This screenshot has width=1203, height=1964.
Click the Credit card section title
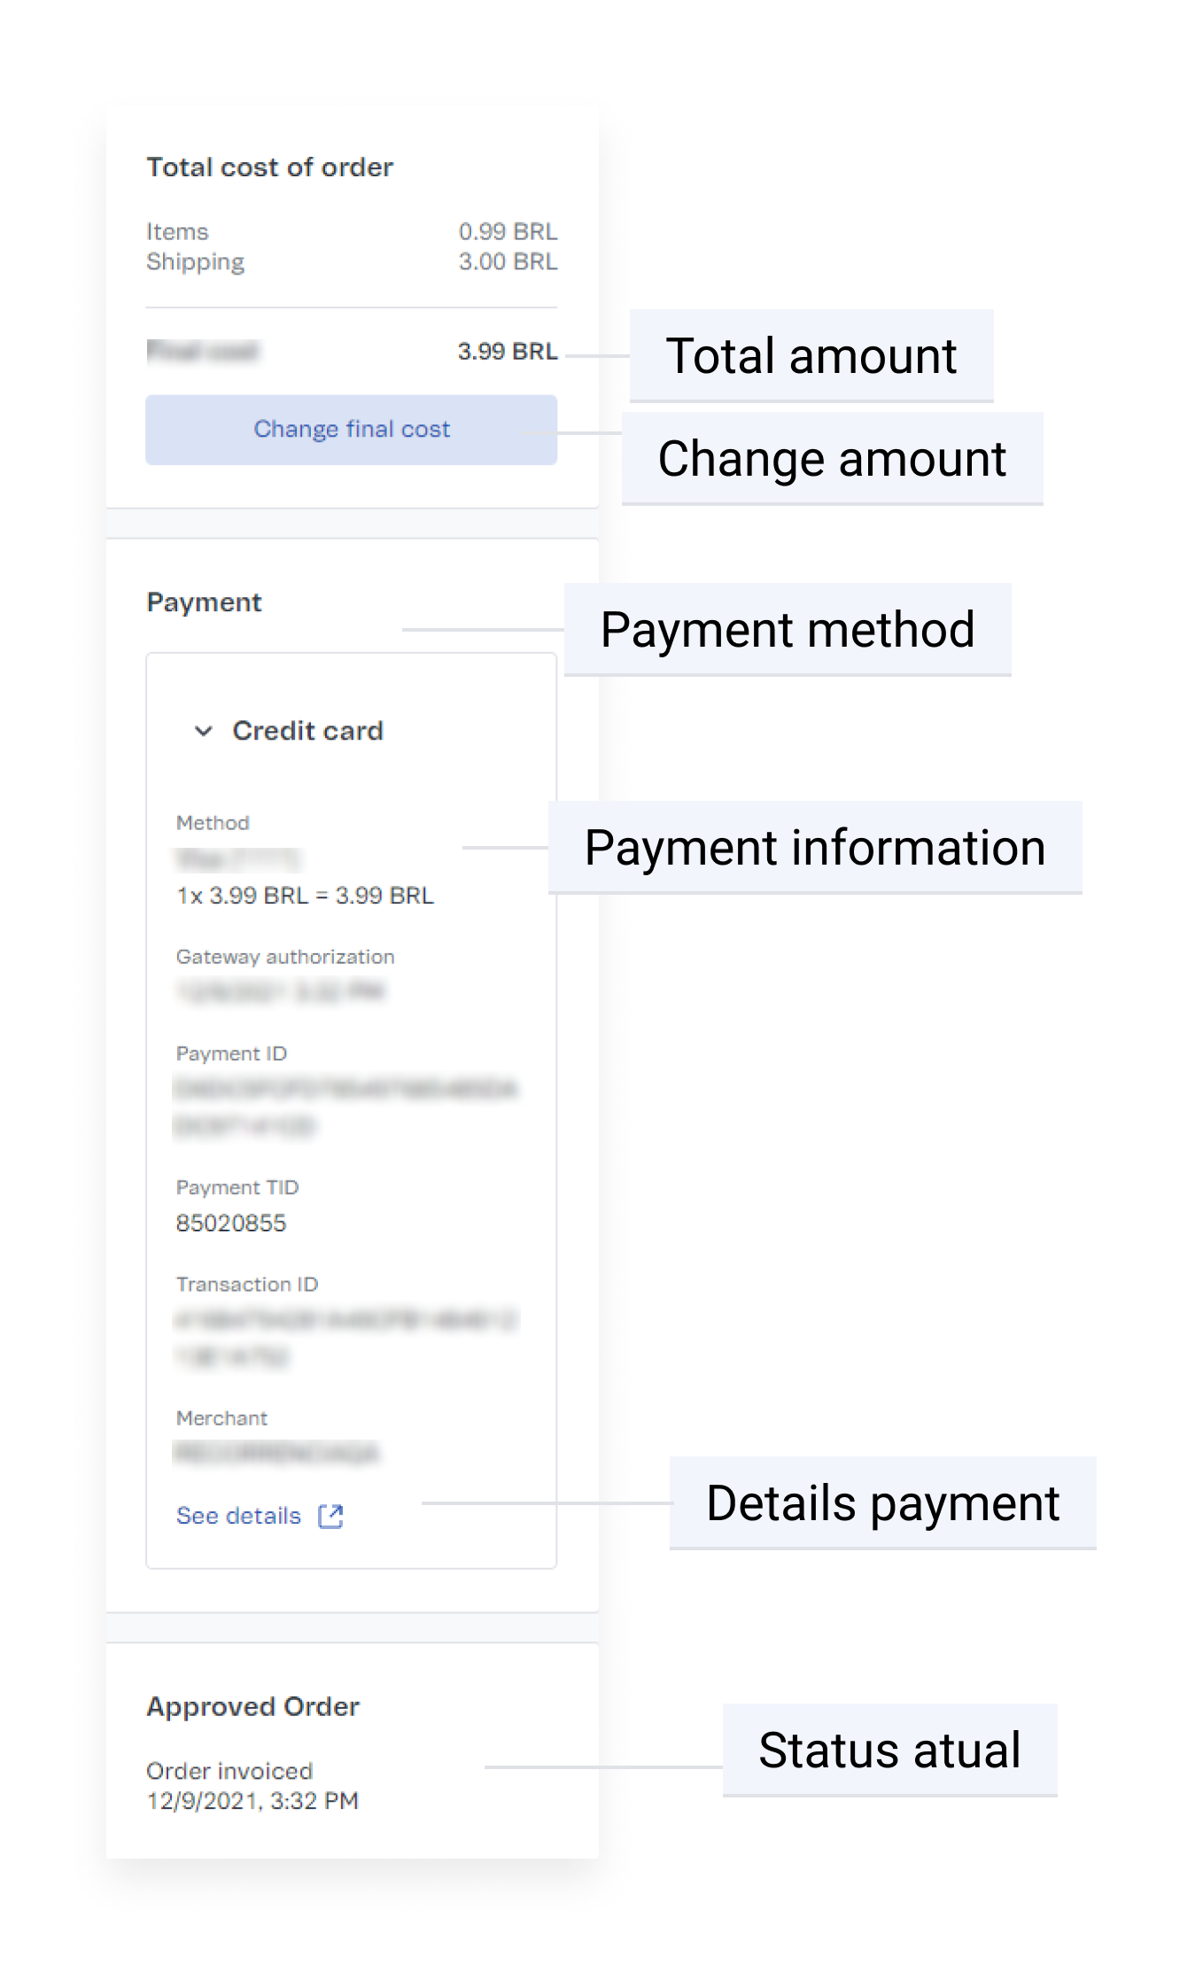tap(307, 731)
